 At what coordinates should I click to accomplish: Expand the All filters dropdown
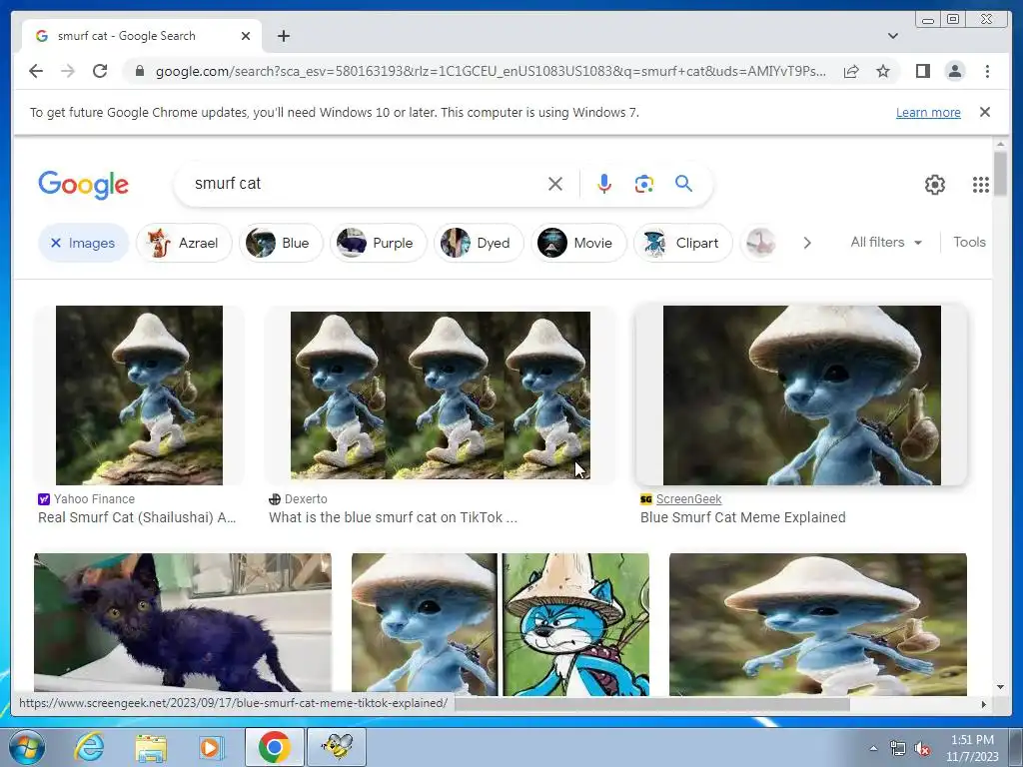886,242
